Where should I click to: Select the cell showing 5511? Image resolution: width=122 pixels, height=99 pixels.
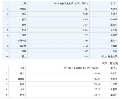pyautogui.click(x=86, y=14)
